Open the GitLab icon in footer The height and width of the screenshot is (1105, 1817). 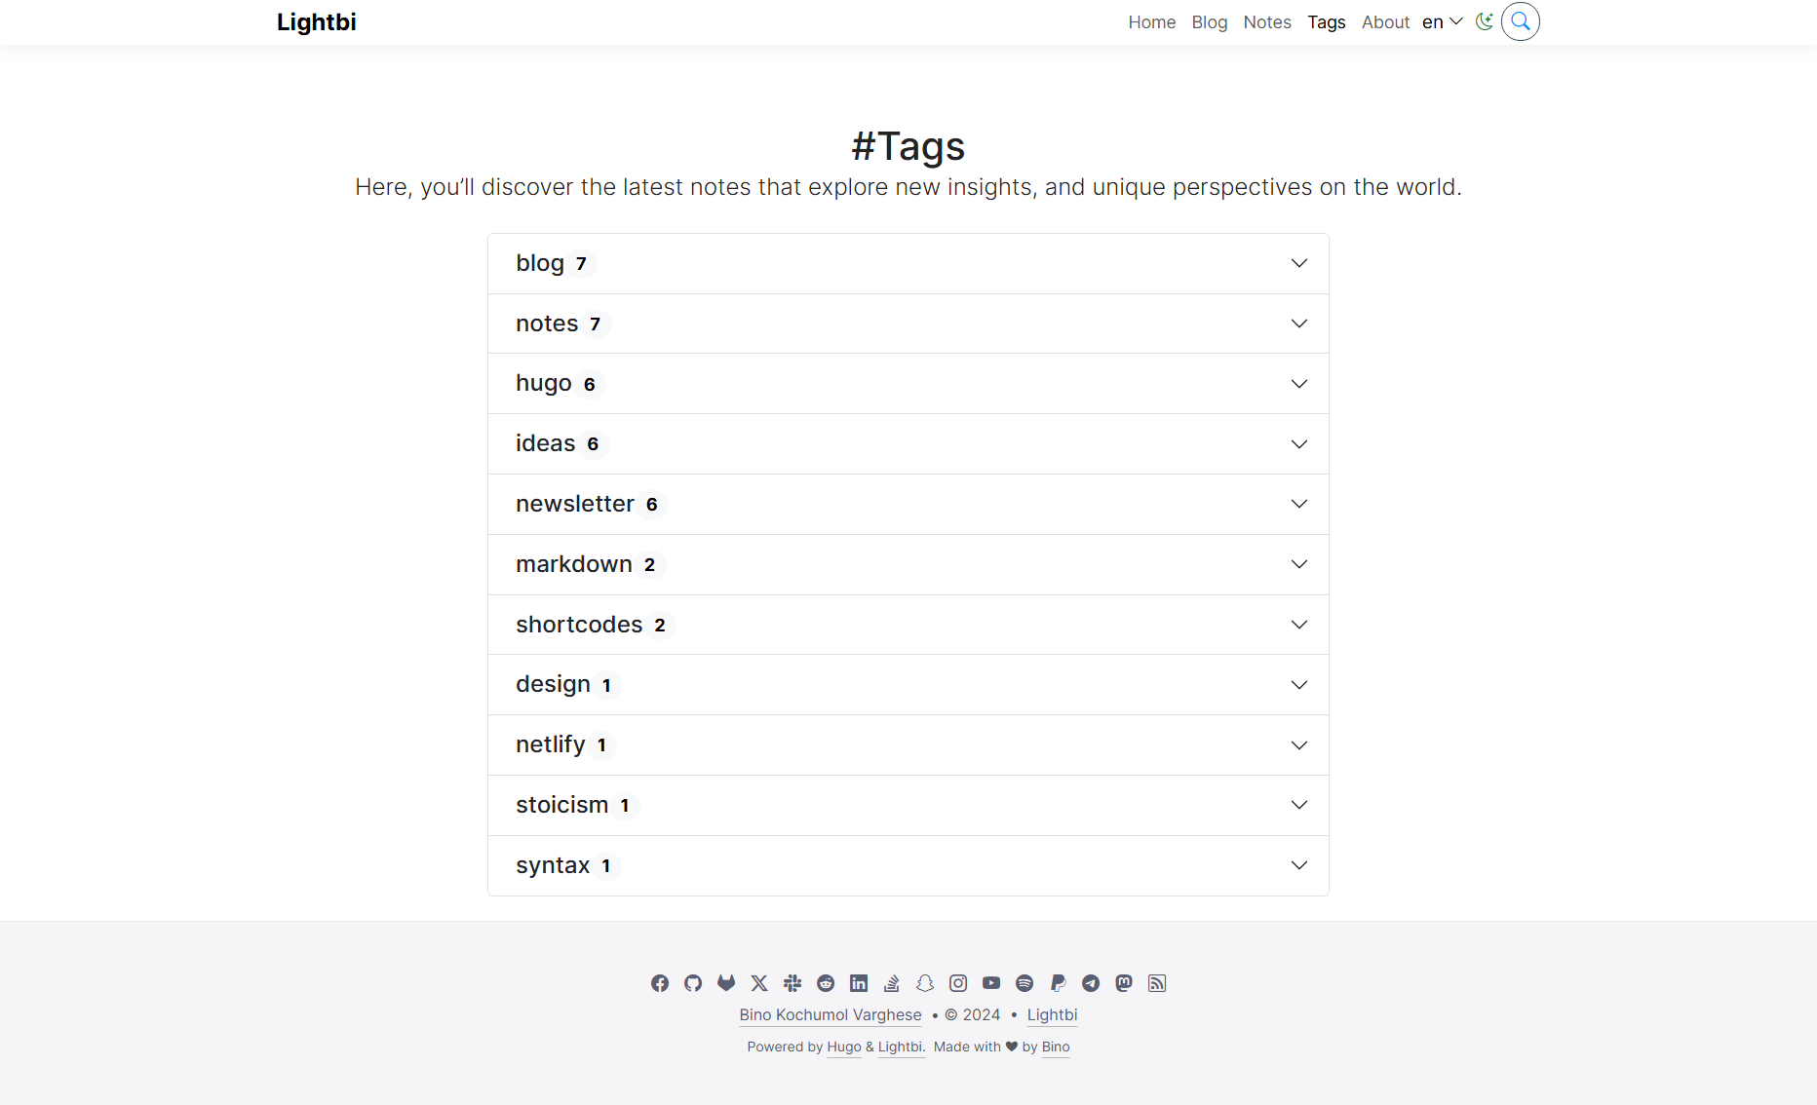[726, 983]
